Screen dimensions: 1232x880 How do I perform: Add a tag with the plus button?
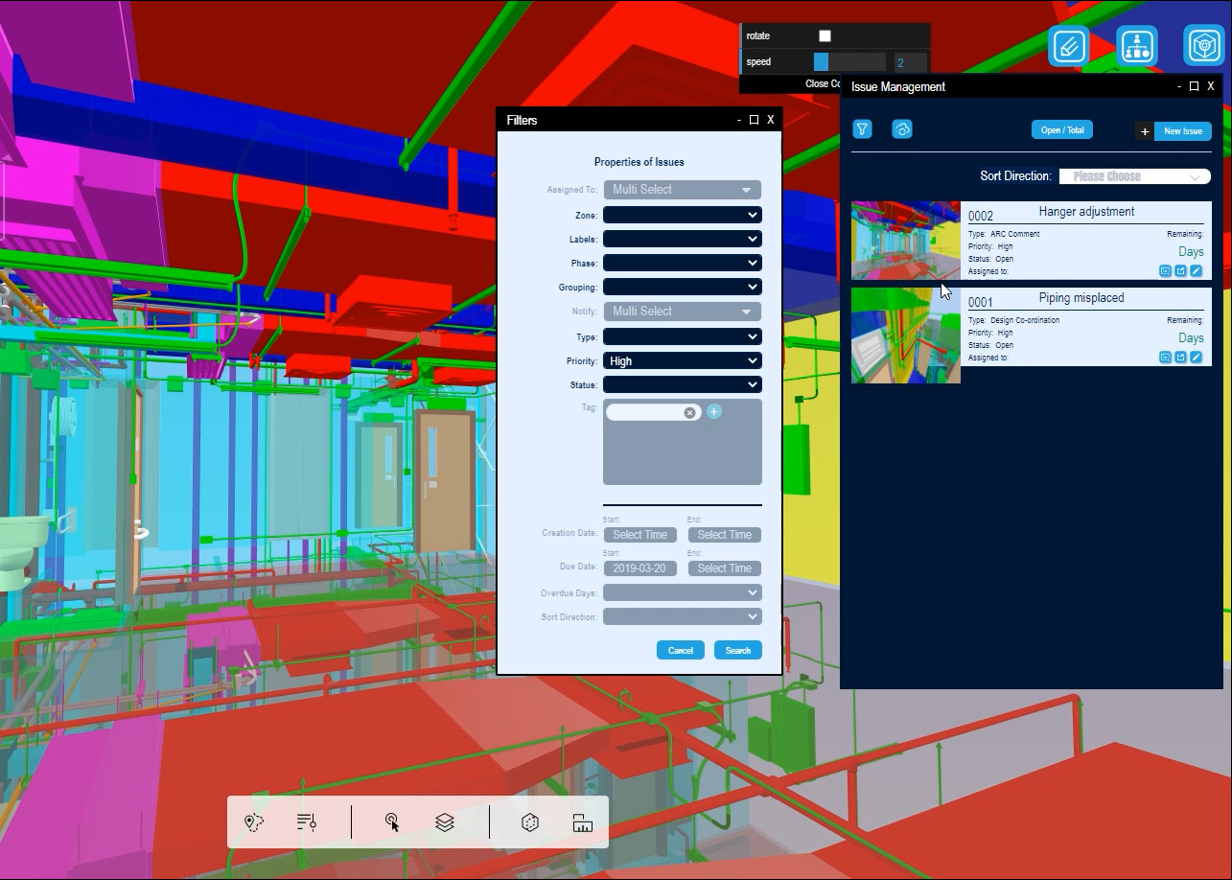pos(713,411)
